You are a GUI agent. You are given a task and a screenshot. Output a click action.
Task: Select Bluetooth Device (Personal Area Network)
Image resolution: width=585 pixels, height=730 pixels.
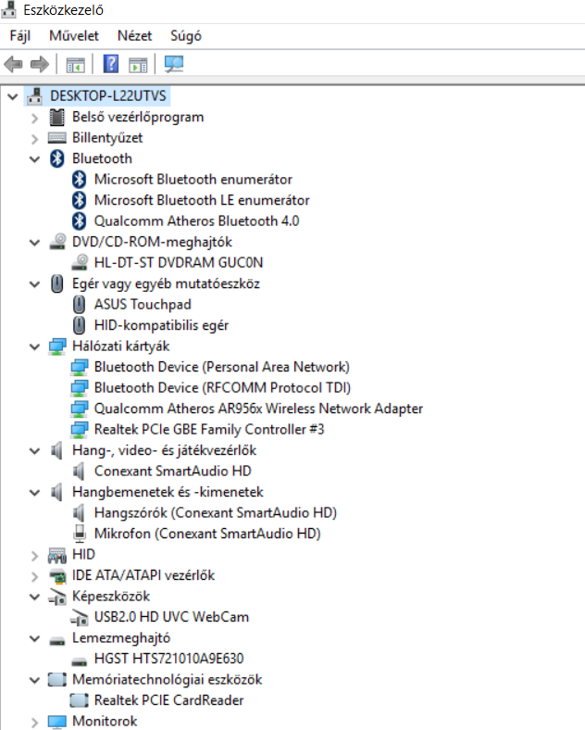[x=222, y=367]
